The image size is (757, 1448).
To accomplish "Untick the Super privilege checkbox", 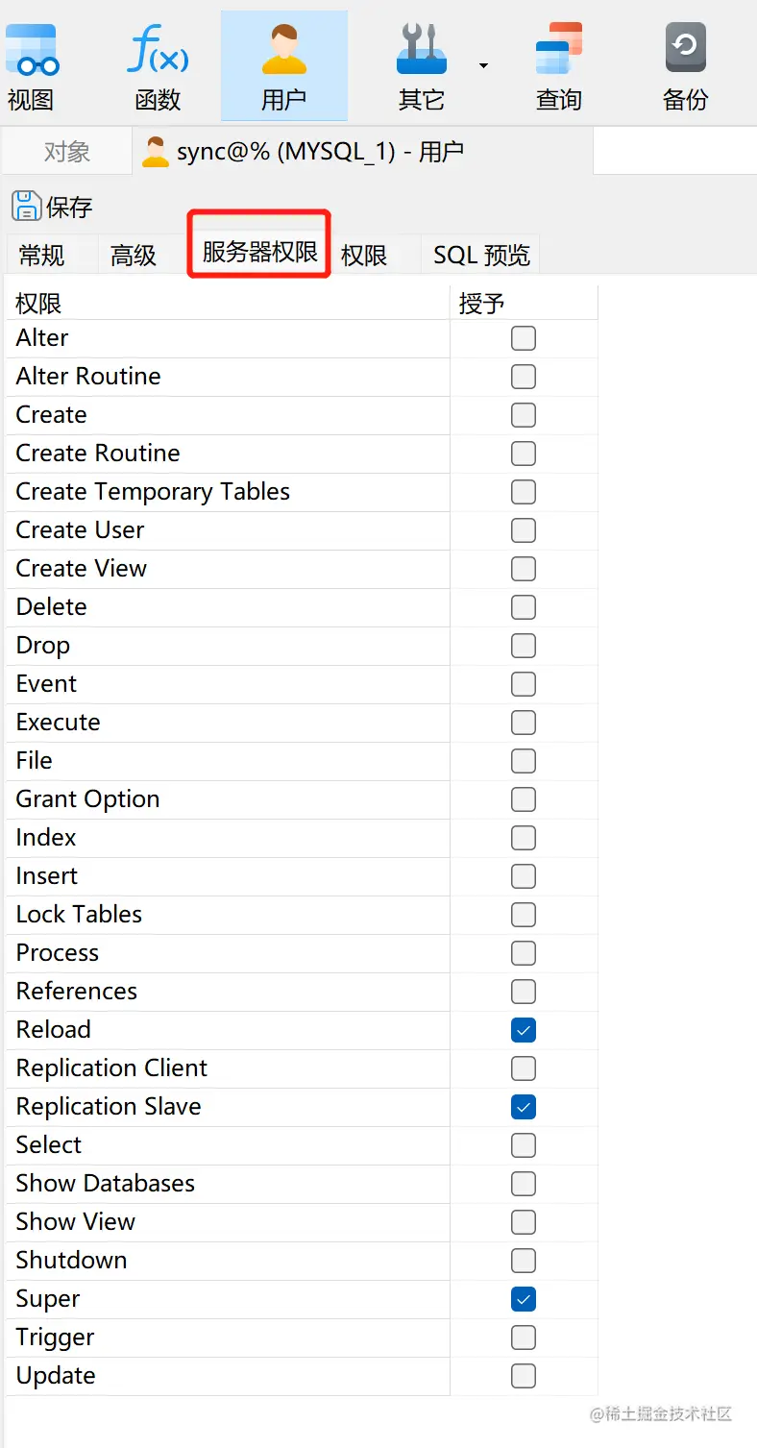I will pos(524,1299).
